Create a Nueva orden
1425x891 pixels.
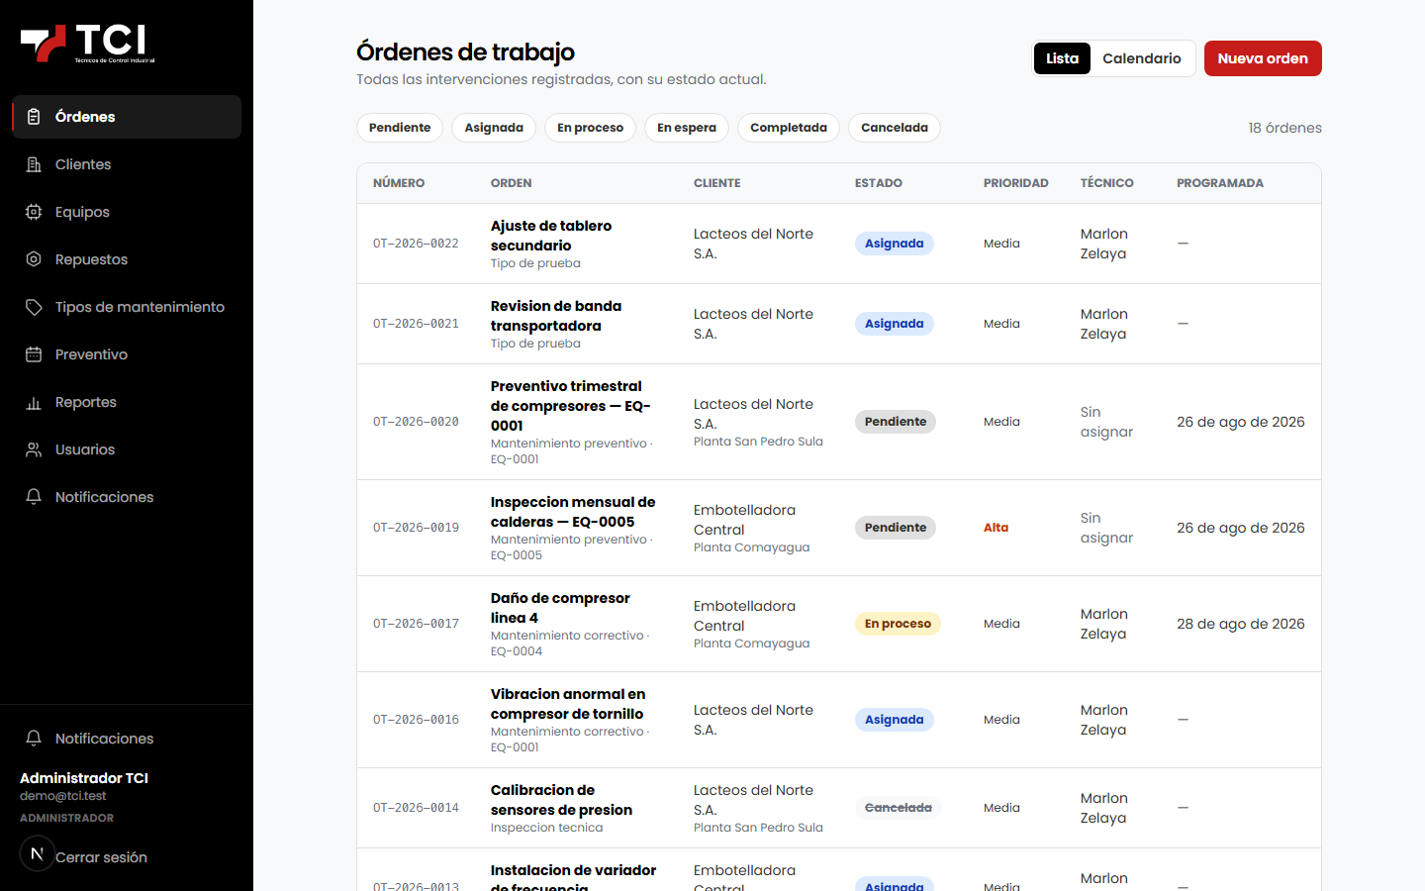[1263, 58]
